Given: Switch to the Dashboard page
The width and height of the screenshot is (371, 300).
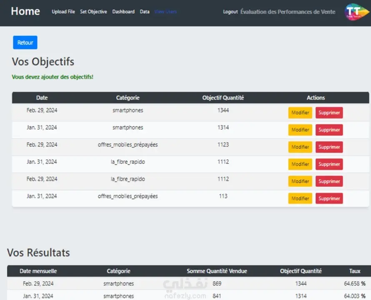Looking at the screenshot, I should (123, 12).
